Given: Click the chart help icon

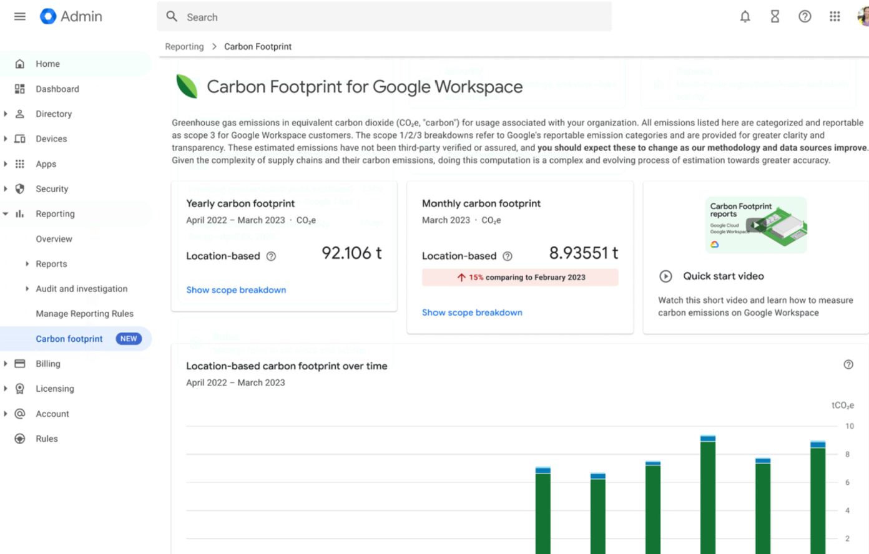Looking at the screenshot, I should click(x=848, y=364).
